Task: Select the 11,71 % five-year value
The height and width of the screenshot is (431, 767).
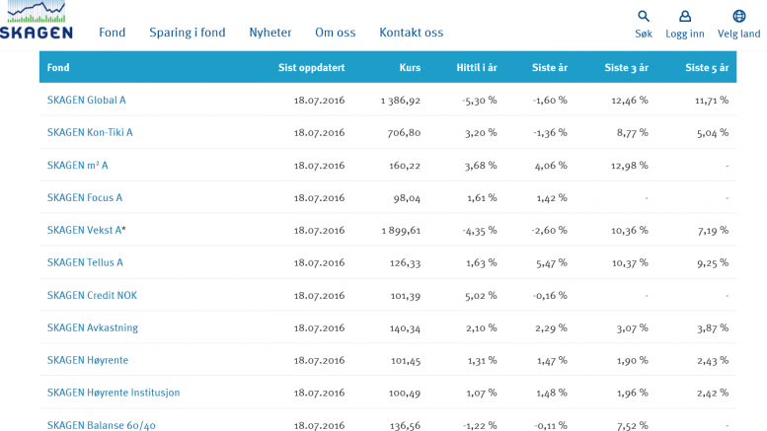Action: tap(713, 101)
